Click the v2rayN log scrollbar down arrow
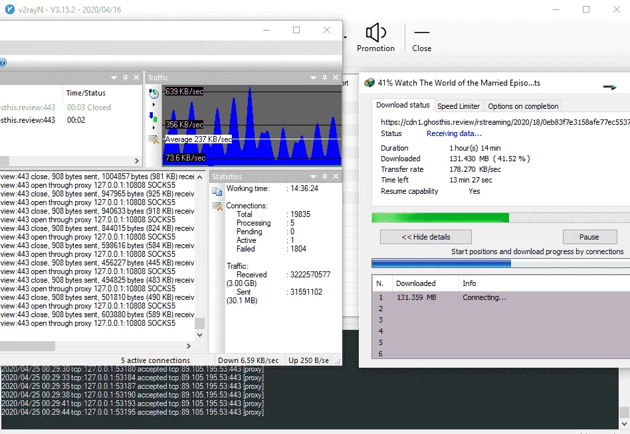630x434 pixels. click(x=624, y=424)
